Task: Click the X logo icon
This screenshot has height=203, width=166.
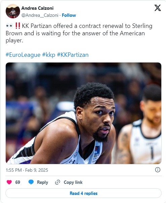Action: point(158,8)
